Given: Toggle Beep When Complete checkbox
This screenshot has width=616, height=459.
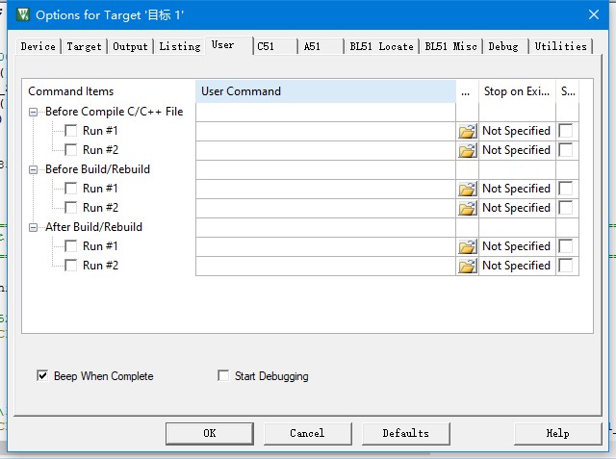Looking at the screenshot, I should click(42, 375).
